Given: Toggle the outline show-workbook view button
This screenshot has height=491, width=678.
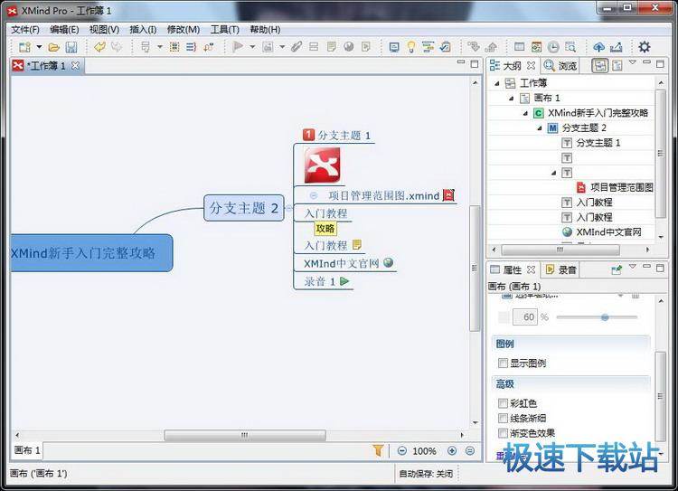Looking at the screenshot, I should point(600,65).
